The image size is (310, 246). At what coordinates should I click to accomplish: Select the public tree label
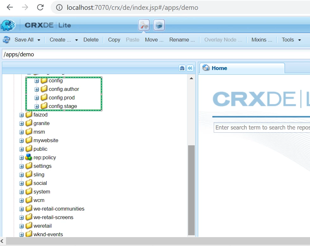40,149
